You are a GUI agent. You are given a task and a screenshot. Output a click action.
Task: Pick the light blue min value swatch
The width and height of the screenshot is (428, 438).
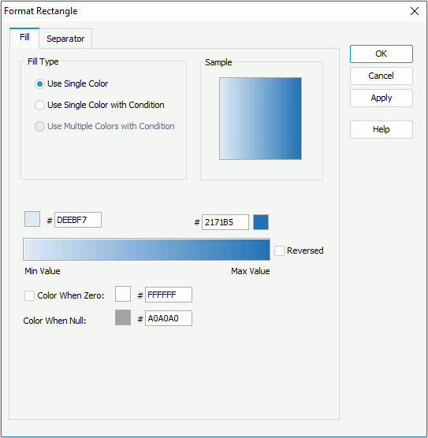click(x=32, y=219)
